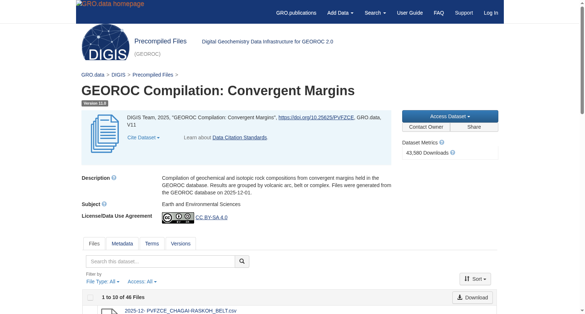Open GRO.publications in the navbar

tap(296, 13)
